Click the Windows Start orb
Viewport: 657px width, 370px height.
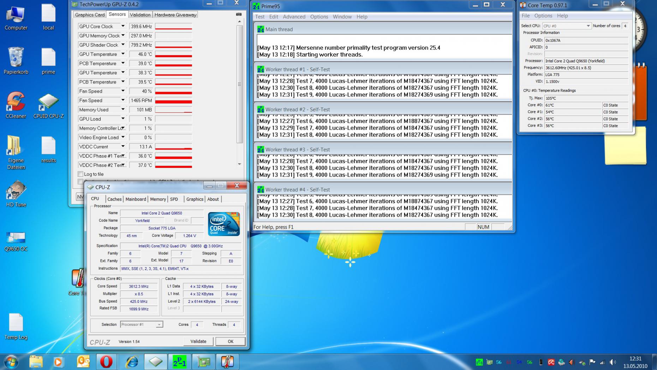pyautogui.click(x=11, y=362)
